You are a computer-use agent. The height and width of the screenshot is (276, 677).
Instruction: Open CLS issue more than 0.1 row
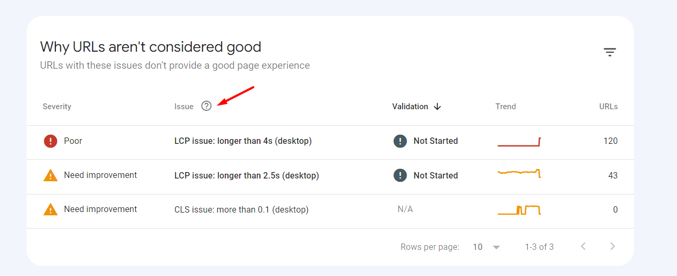(x=241, y=209)
